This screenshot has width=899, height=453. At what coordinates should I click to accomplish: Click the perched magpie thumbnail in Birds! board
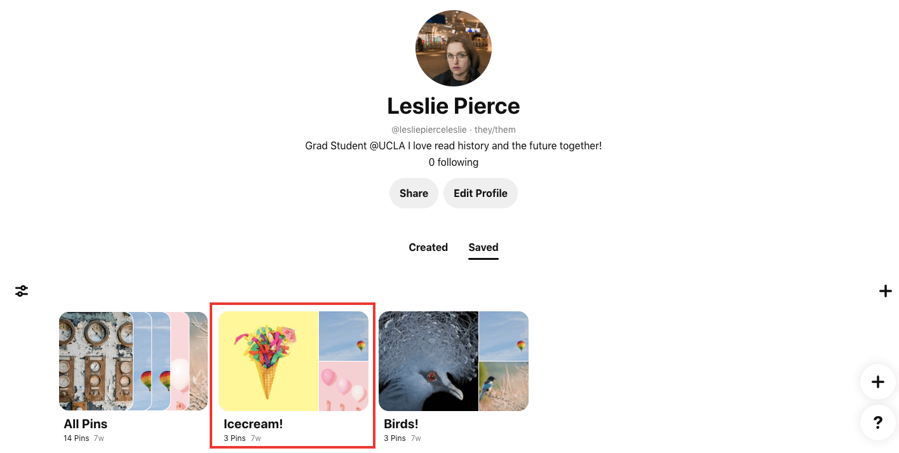(x=504, y=386)
